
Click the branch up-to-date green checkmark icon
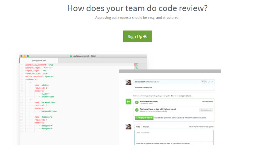[137, 110]
